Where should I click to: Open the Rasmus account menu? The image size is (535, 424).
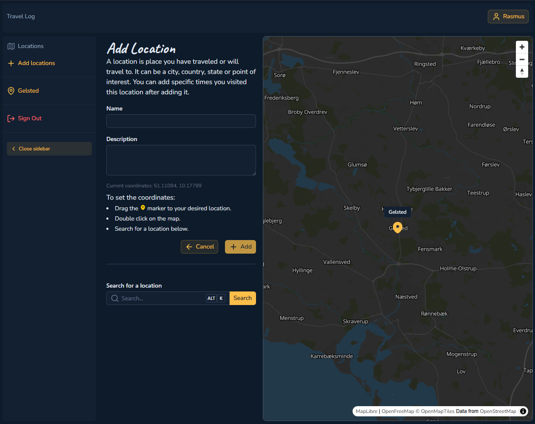point(508,17)
